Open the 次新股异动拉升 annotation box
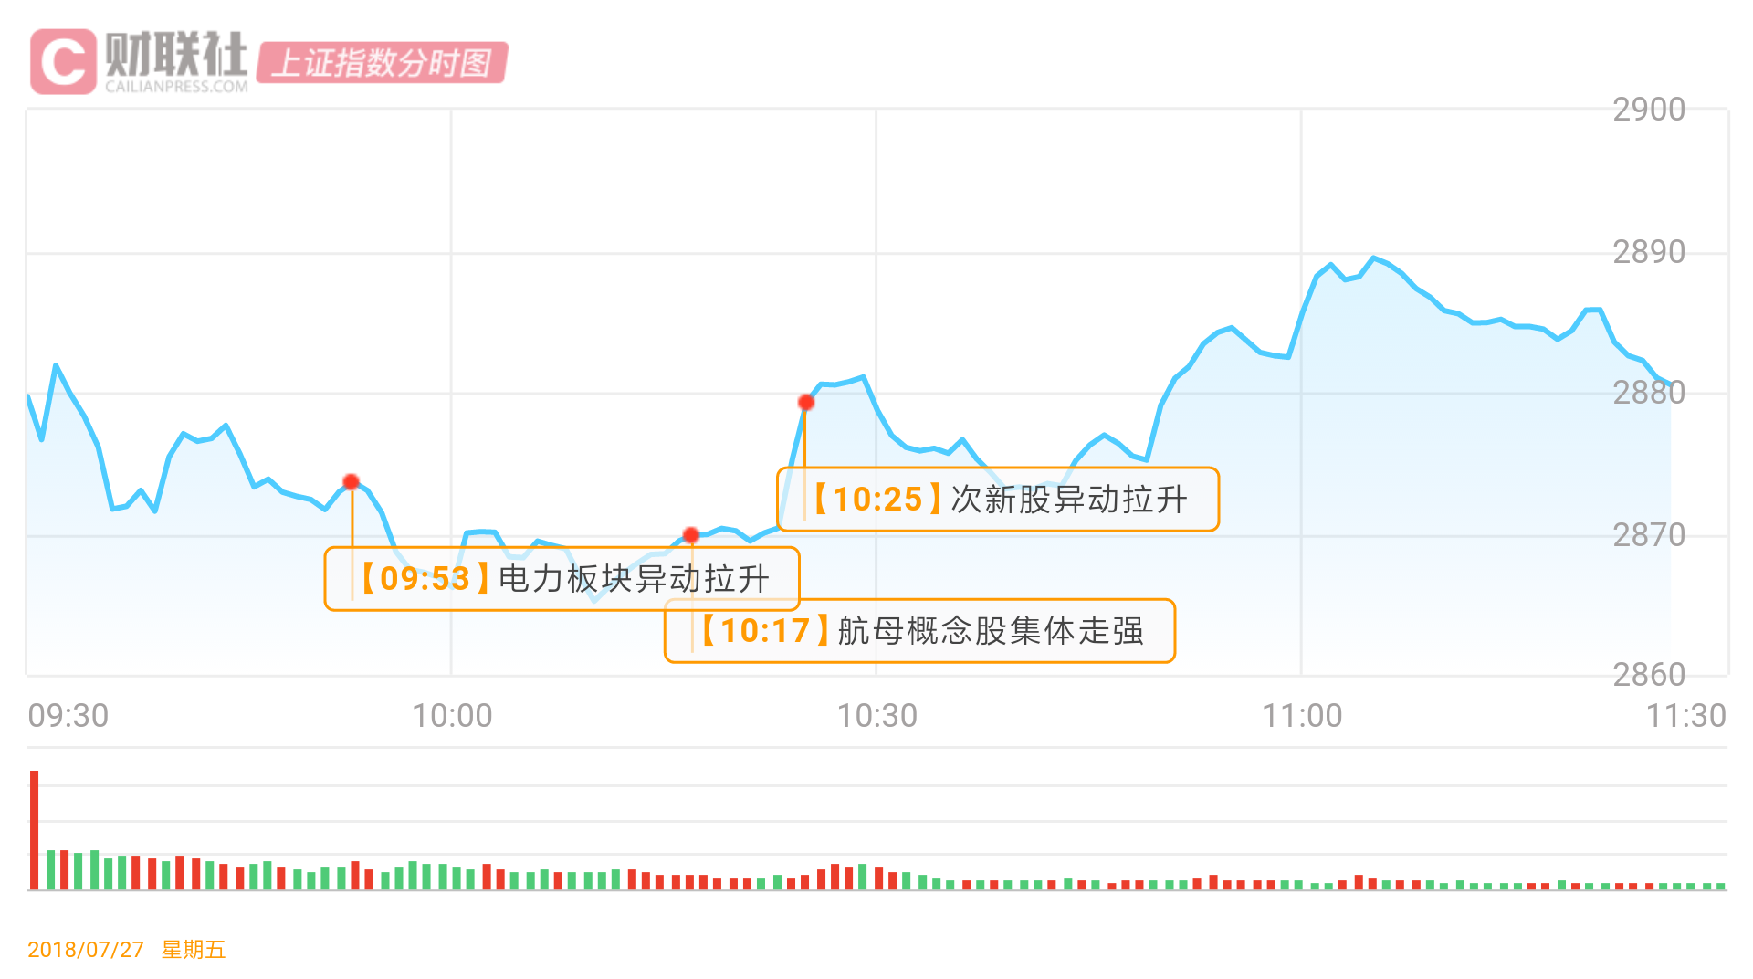The height and width of the screenshot is (979, 1753). (x=998, y=500)
